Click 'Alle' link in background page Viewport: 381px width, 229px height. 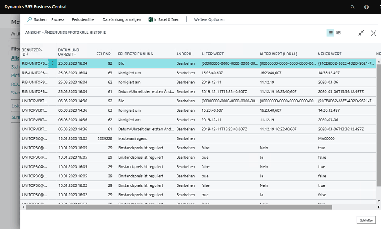coord(15,58)
